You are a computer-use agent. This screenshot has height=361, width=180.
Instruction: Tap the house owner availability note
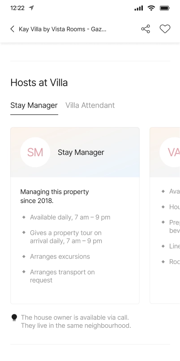click(76, 321)
